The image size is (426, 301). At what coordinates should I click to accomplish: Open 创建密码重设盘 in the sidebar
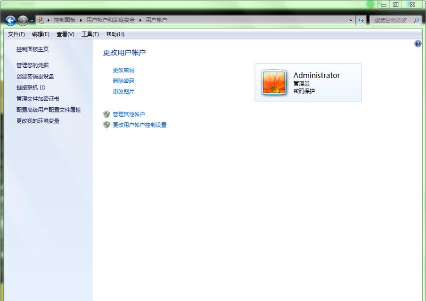click(x=35, y=76)
